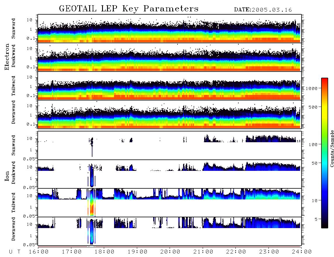Click the "100" color bar tick
The image size is (334, 257).
coord(313,145)
